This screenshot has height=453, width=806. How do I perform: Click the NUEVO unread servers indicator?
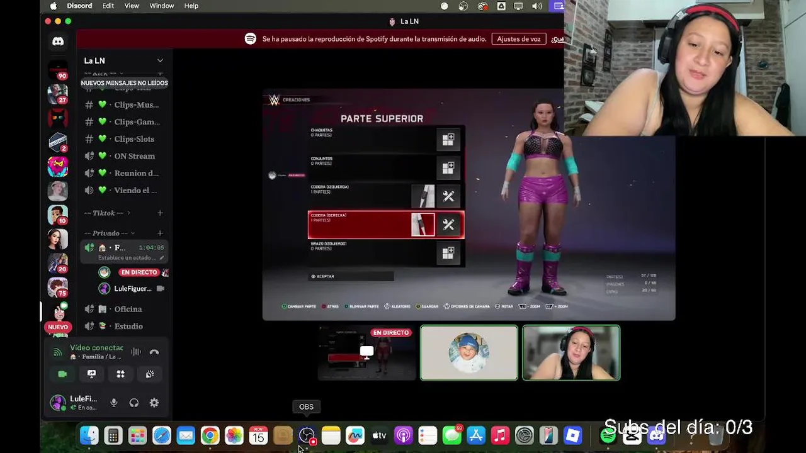58,327
